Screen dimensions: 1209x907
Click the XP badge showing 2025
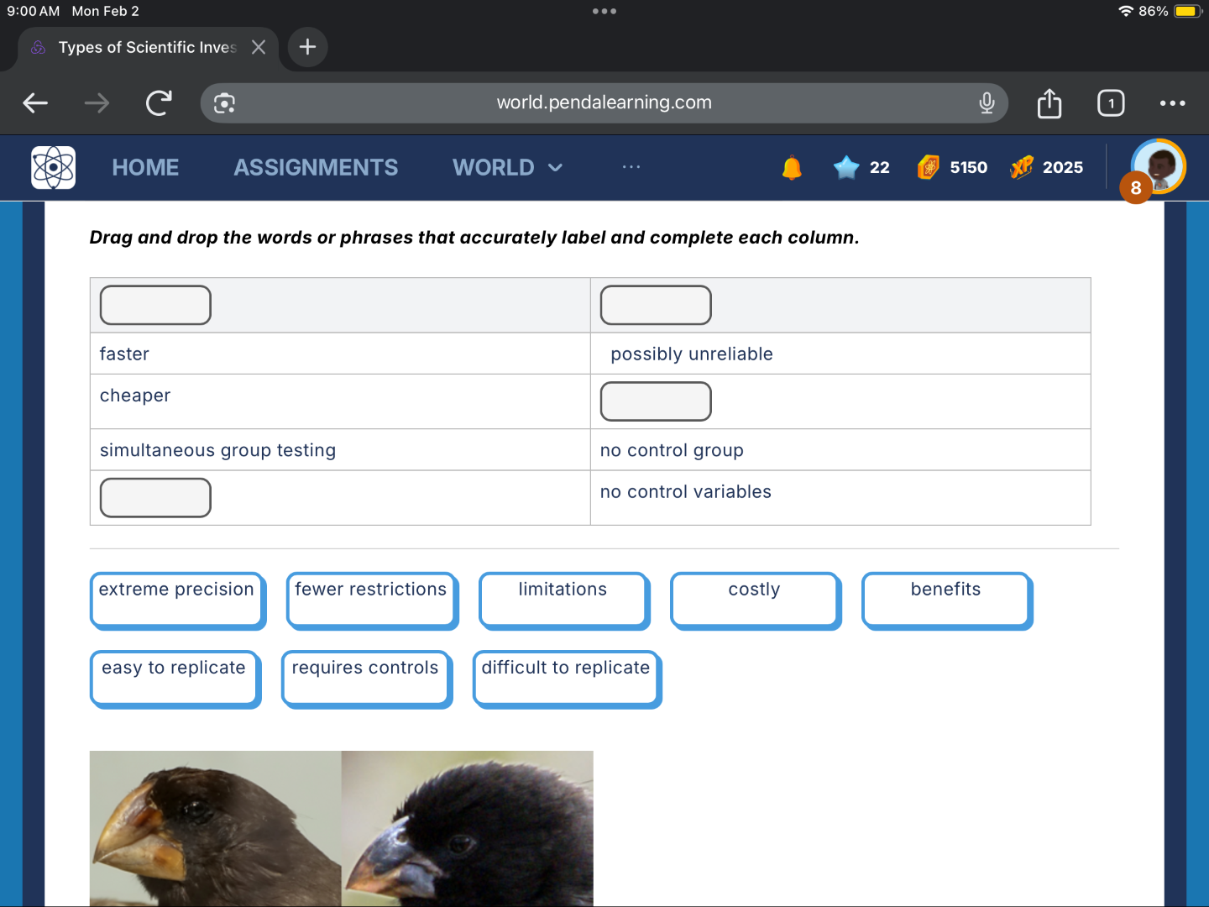1023,167
